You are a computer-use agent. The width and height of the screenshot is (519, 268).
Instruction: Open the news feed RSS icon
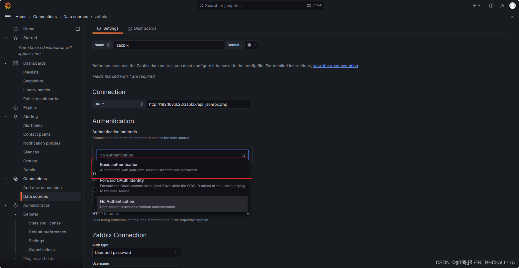(x=502, y=6)
